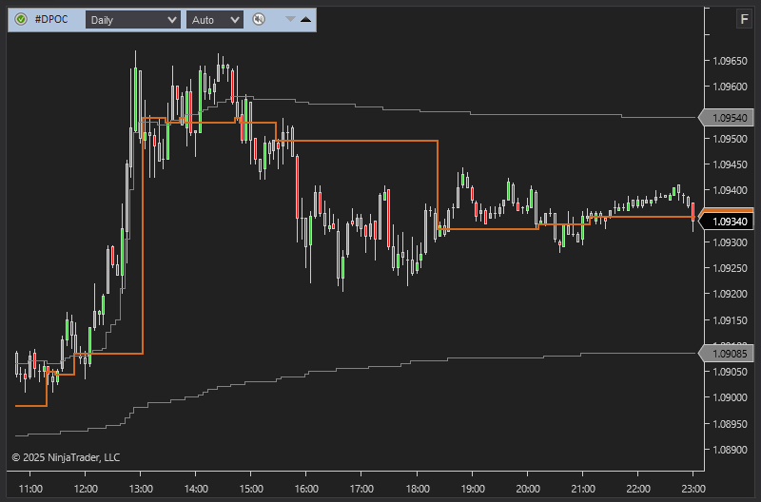Screen dimensions: 761x502
Task: Select the 1.09540 upper band price marker
Action: pos(728,118)
